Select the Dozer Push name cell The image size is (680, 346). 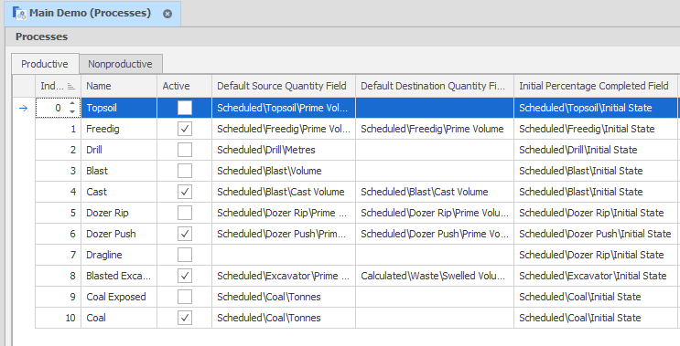(x=119, y=234)
